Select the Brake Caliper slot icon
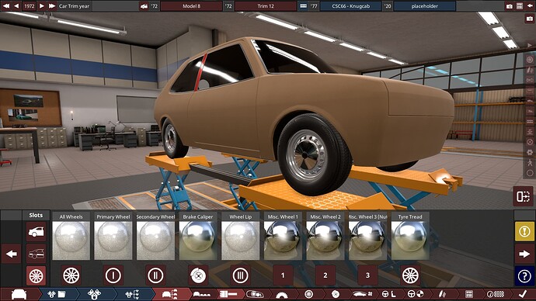 point(198,275)
